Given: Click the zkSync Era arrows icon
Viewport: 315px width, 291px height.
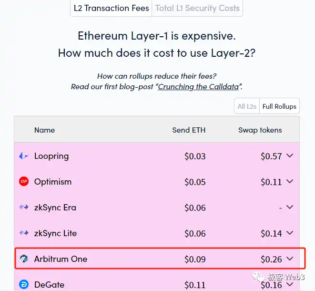Looking at the screenshot, I should 24,208.
